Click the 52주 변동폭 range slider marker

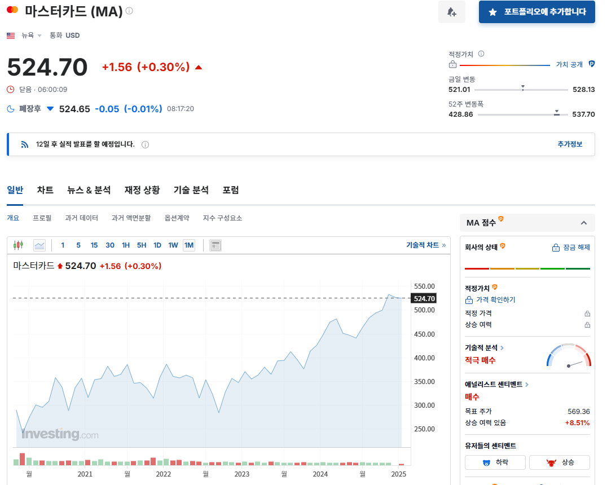pos(557,113)
